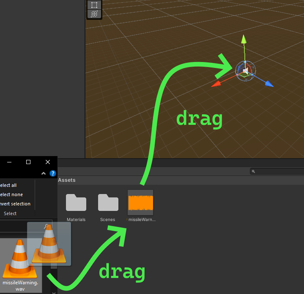Click the Project panel search field
304x294 pixels.
(277, 172)
